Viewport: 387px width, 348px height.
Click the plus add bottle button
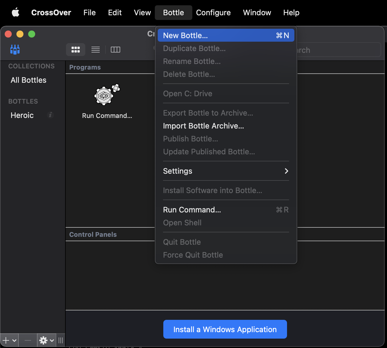click(x=6, y=340)
